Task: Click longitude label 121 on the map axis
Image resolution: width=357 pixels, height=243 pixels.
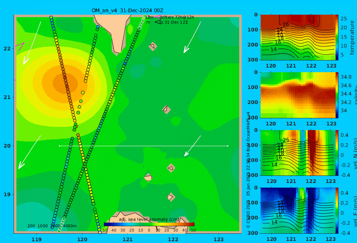Action: pyautogui.click(x=127, y=239)
